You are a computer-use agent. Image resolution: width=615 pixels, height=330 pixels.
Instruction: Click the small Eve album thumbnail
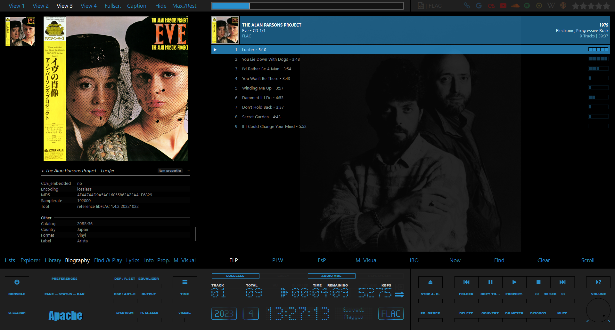click(20, 32)
